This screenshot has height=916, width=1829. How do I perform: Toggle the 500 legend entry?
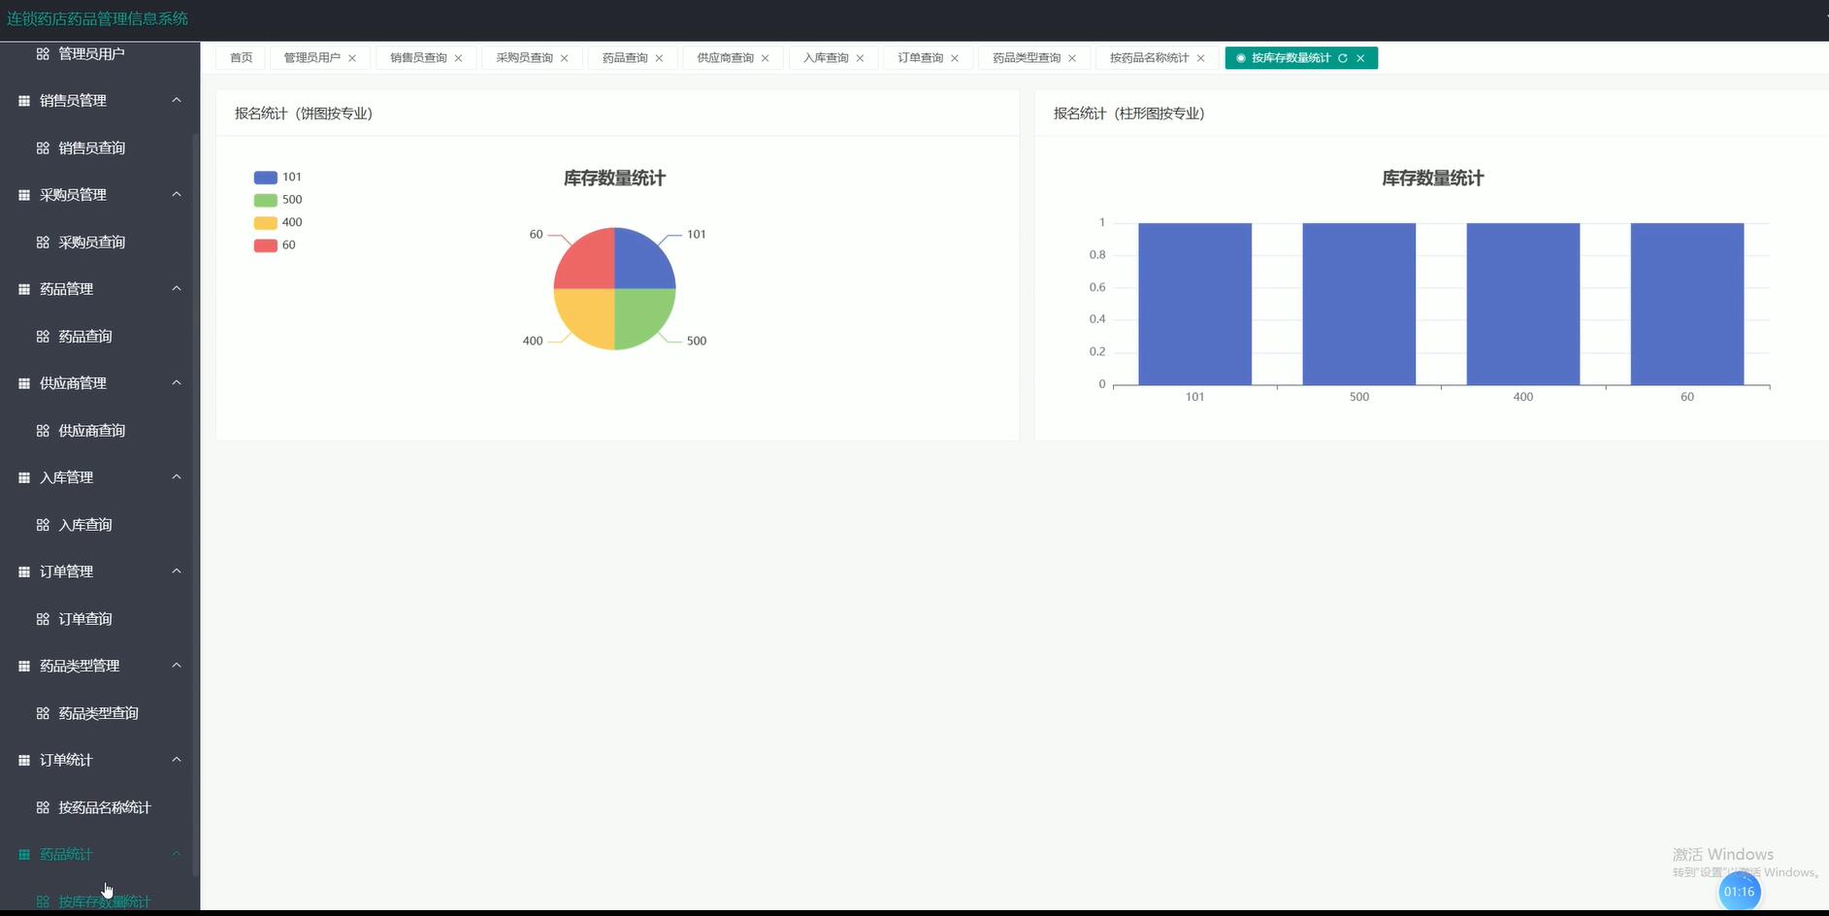(x=278, y=200)
